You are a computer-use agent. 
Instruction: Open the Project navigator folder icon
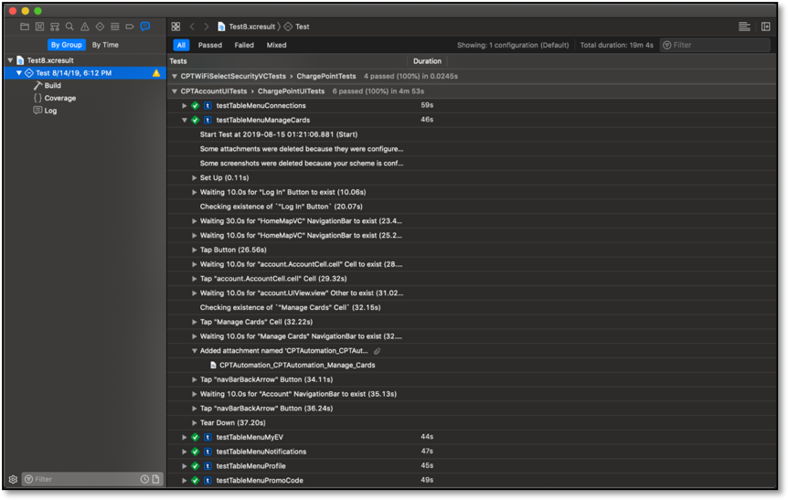[25, 27]
